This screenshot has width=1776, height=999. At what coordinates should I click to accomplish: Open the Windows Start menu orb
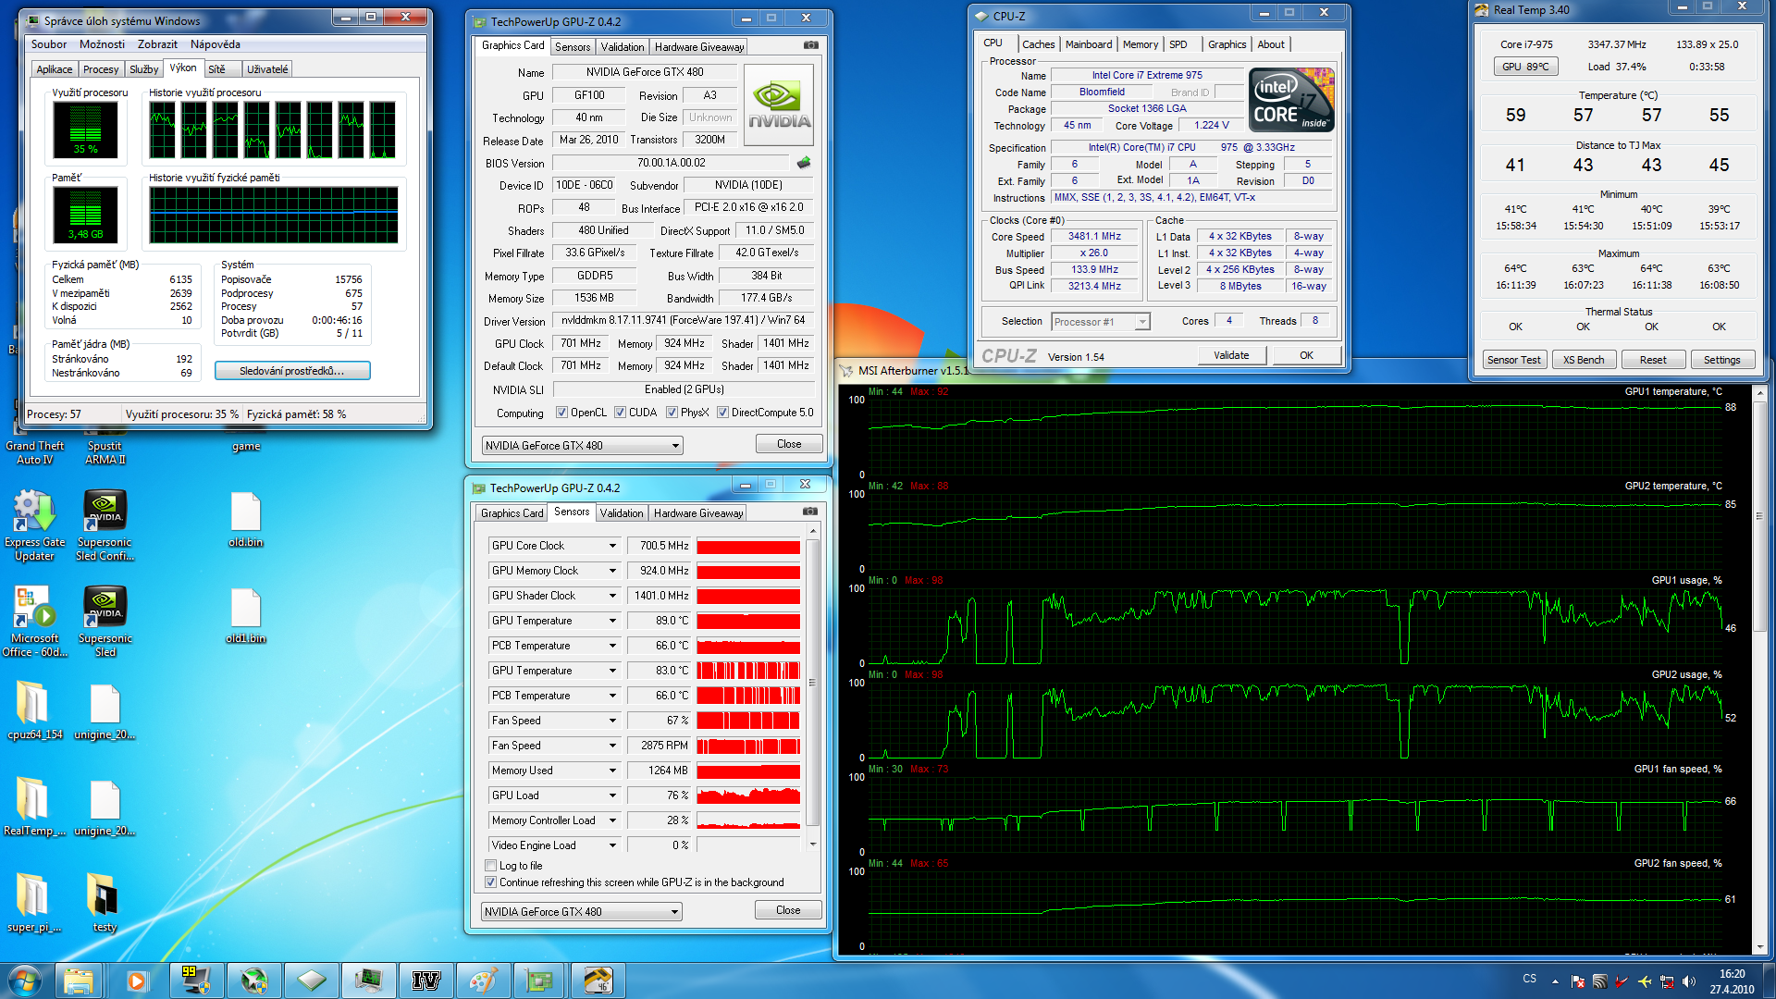[24, 980]
